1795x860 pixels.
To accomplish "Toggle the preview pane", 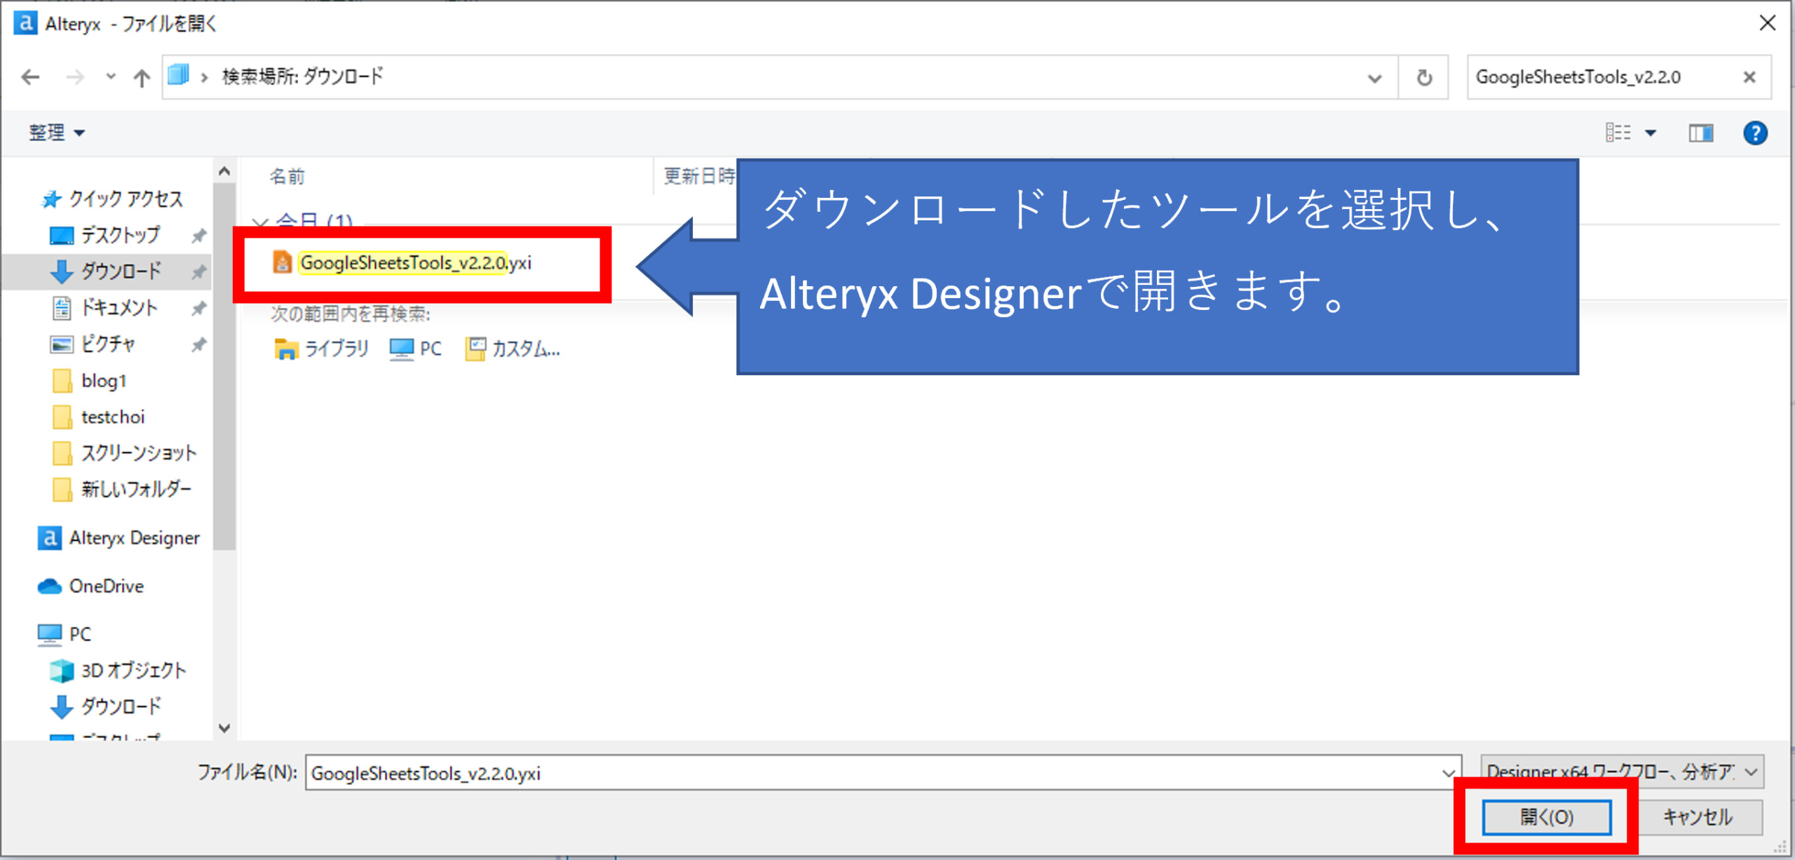I will (1700, 133).
